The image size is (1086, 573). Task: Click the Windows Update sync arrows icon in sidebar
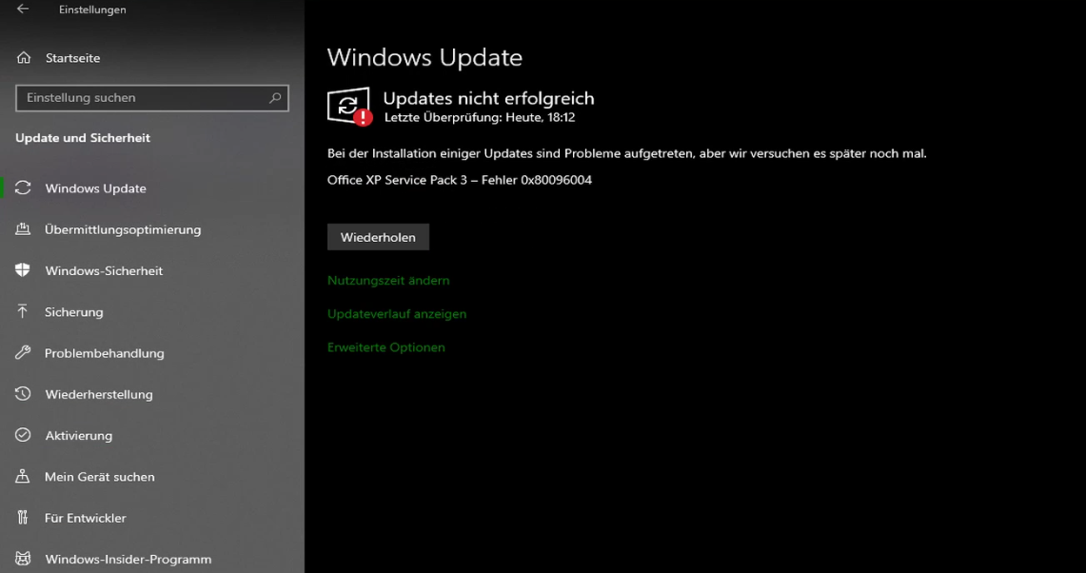[23, 188]
